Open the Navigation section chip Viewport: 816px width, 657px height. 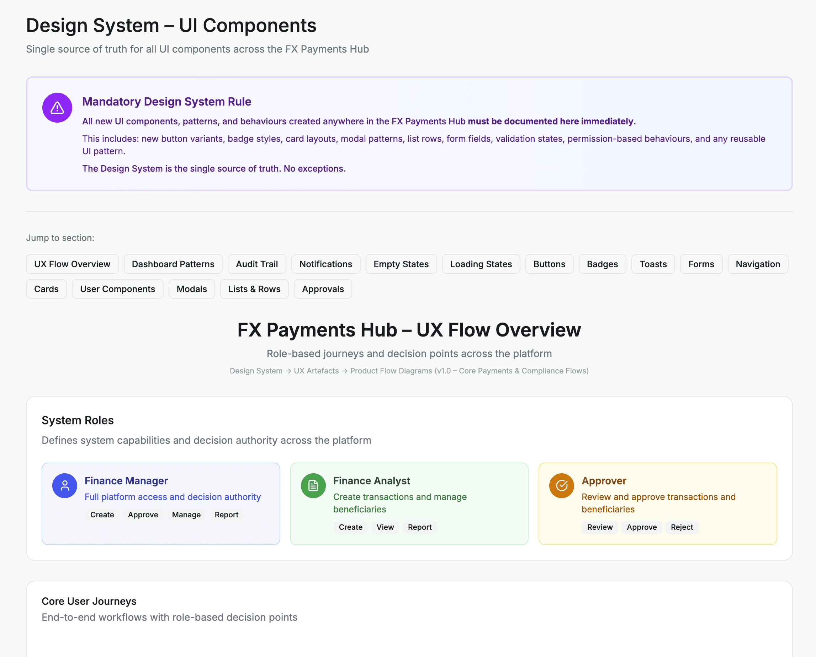[x=758, y=264]
